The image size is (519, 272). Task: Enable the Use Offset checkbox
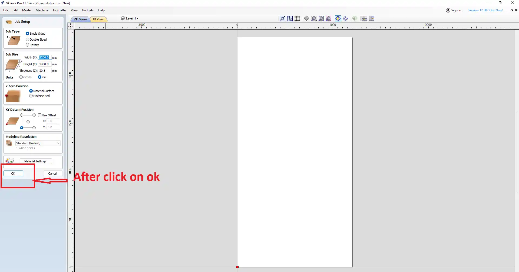pyautogui.click(x=39, y=115)
